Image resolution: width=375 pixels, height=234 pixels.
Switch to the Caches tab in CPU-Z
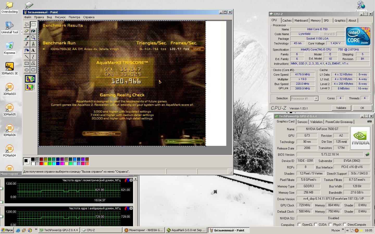pyautogui.click(x=287, y=21)
